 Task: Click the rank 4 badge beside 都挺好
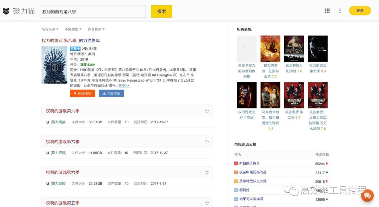click(236, 190)
